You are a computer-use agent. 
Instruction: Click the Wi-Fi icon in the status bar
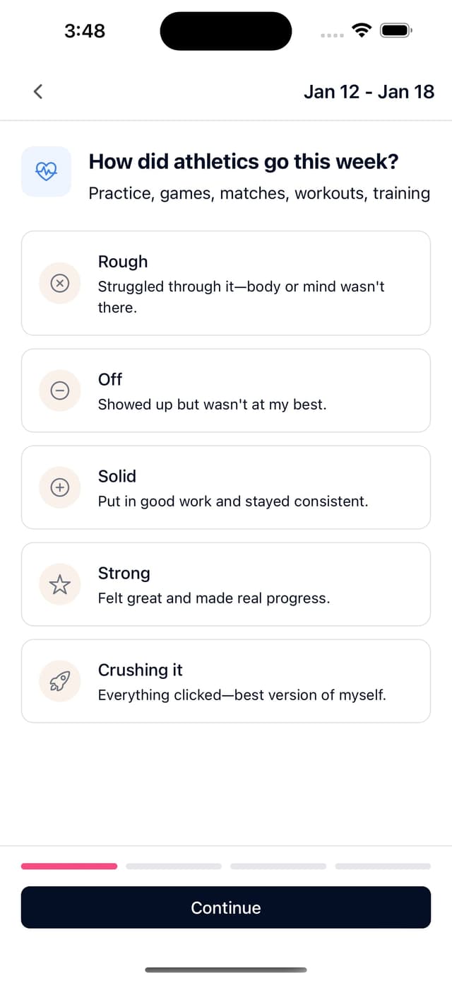click(x=362, y=30)
